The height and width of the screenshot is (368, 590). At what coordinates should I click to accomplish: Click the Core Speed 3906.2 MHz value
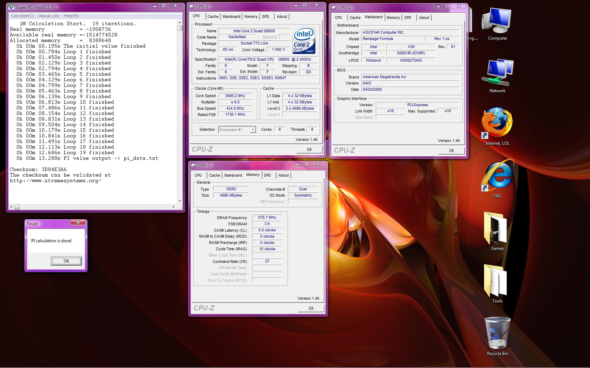point(235,96)
